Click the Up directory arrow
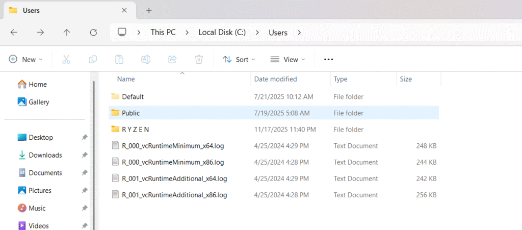Viewport: 522px width, 230px height. tap(67, 32)
